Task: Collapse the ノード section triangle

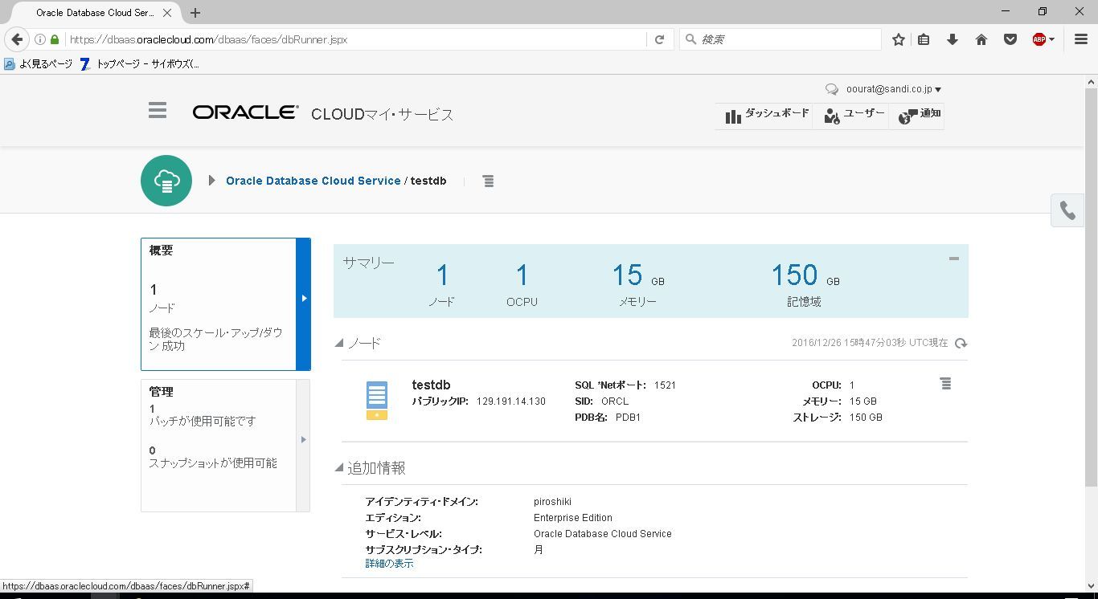Action: pyautogui.click(x=339, y=344)
